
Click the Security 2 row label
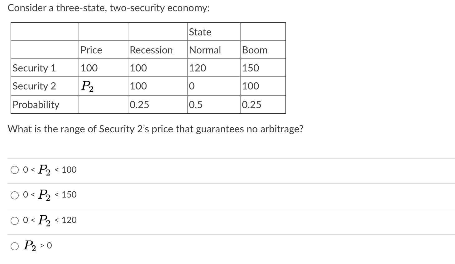pyautogui.click(x=34, y=86)
